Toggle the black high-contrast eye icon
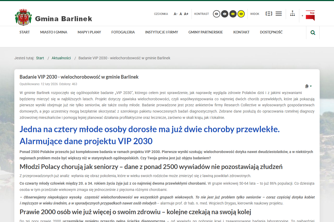The height and width of the screenshot is (222, 334). [x=224, y=14]
